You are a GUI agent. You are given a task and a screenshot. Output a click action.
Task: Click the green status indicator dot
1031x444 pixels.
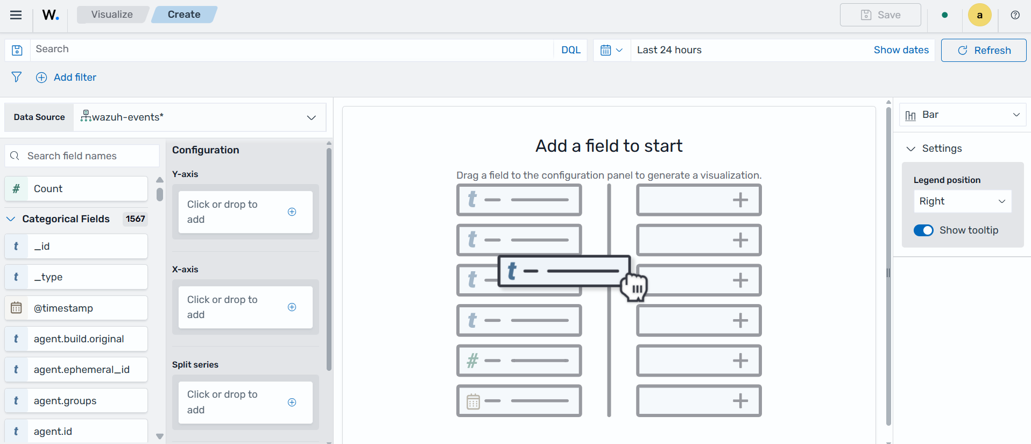(945, 15)
